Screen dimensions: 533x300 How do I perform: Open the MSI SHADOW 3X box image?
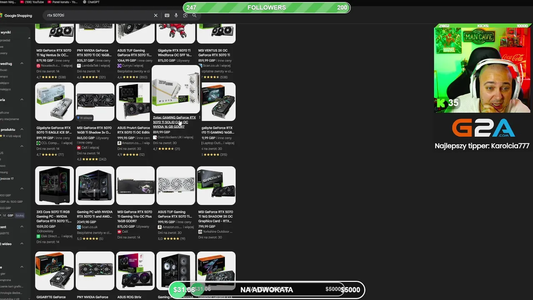pos(216,186)
